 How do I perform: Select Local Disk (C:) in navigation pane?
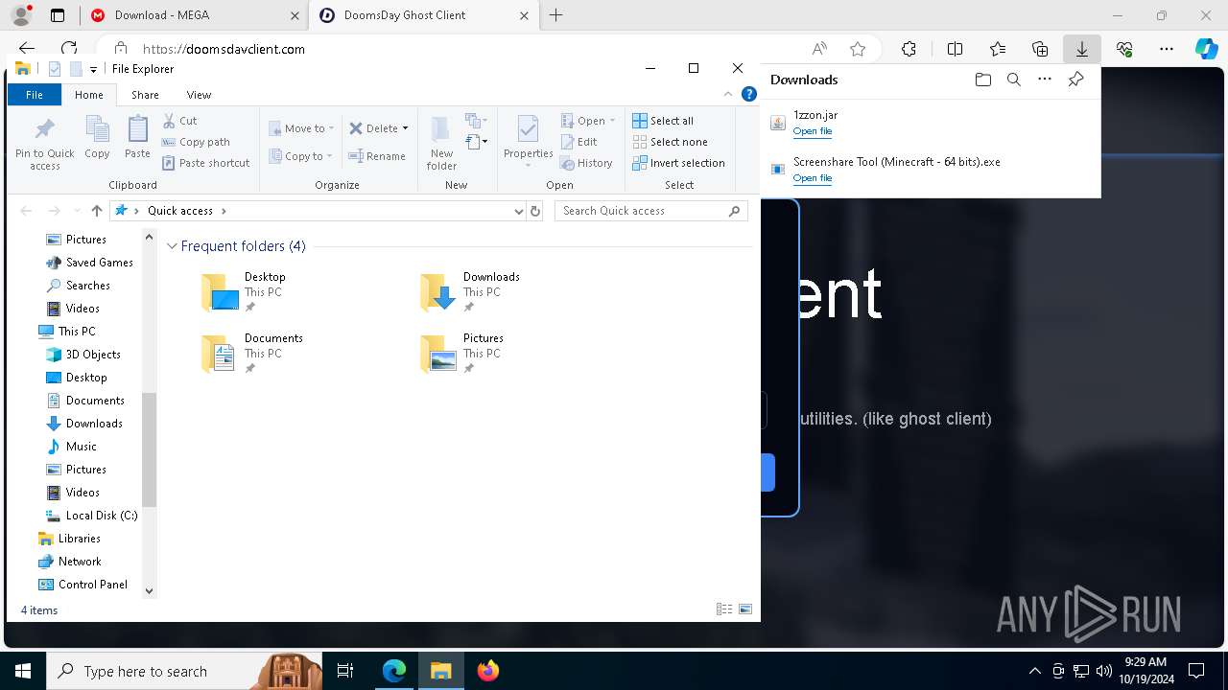point(91,516)
